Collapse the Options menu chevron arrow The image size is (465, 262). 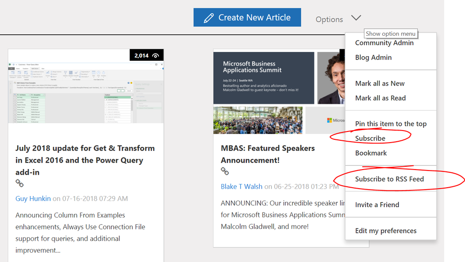tap(356, 18)
